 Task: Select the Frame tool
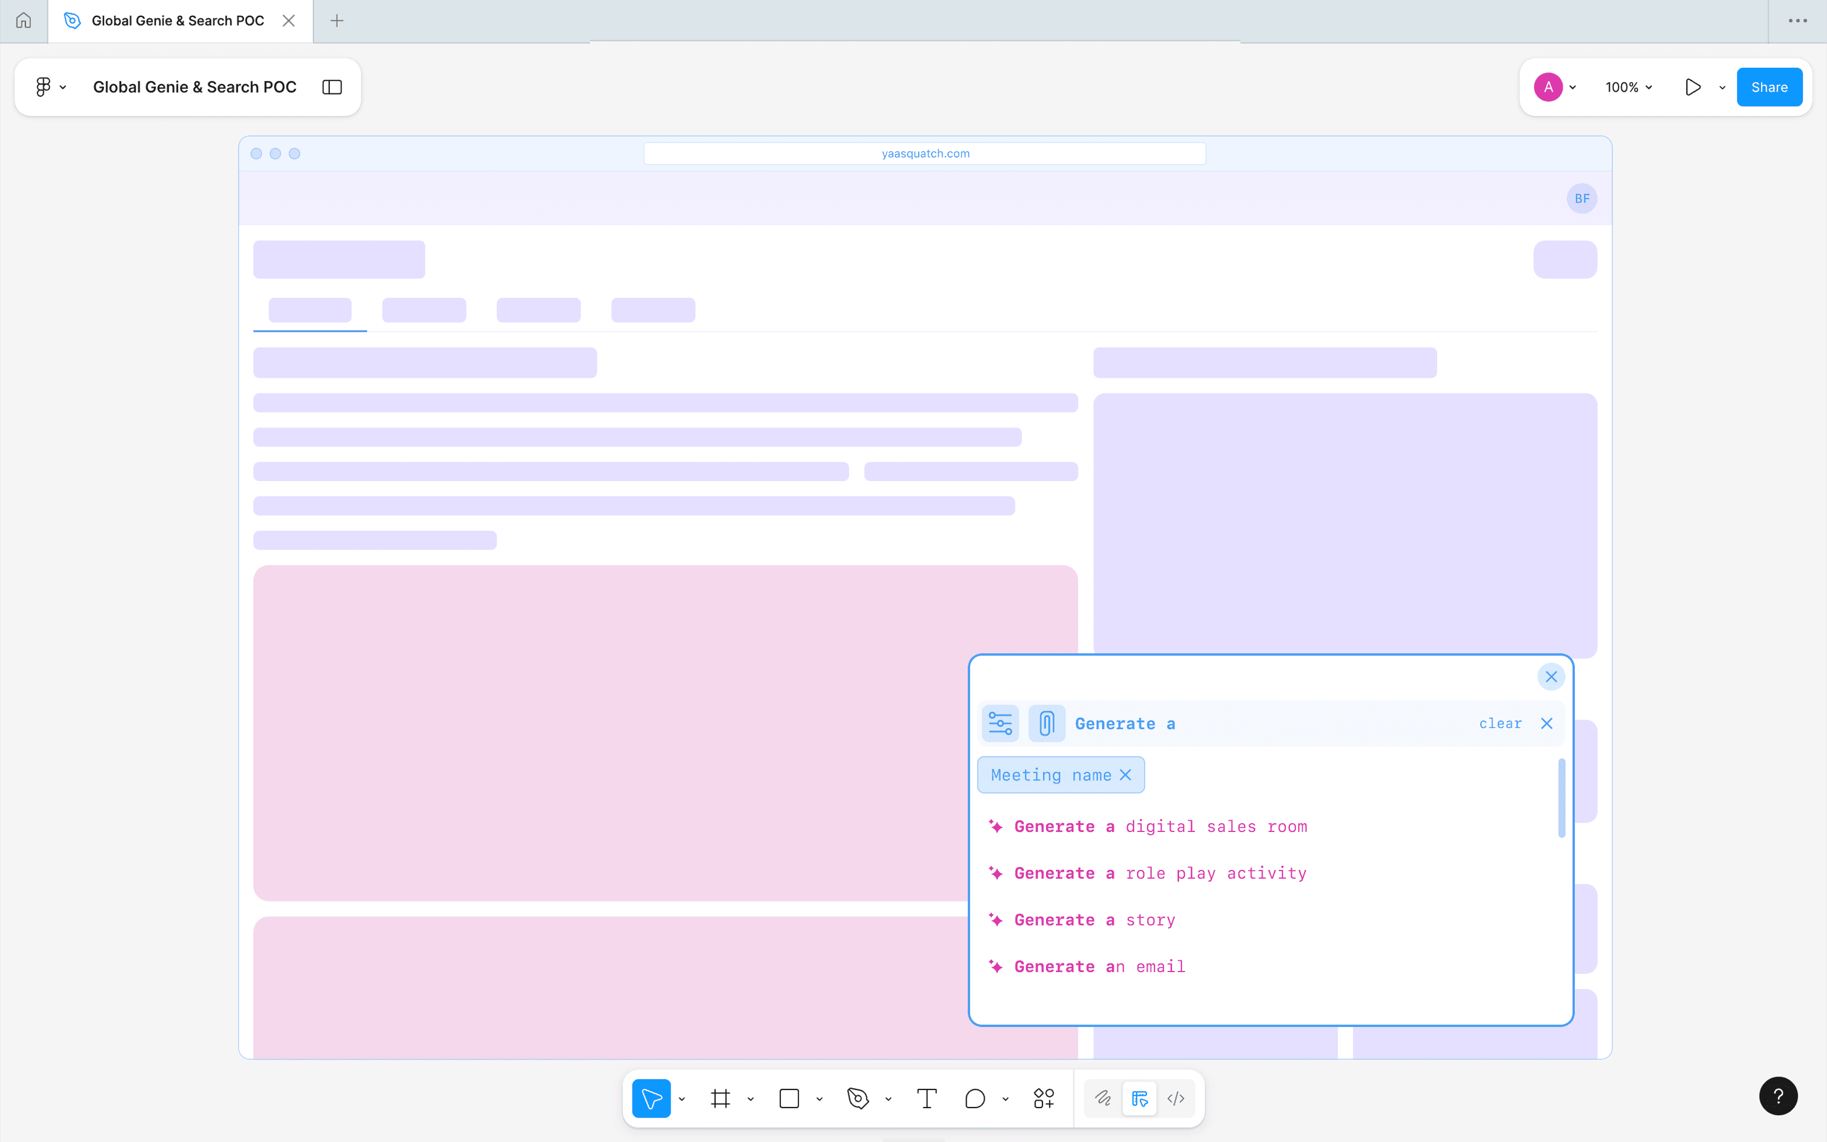click(x=720, y=1098)
